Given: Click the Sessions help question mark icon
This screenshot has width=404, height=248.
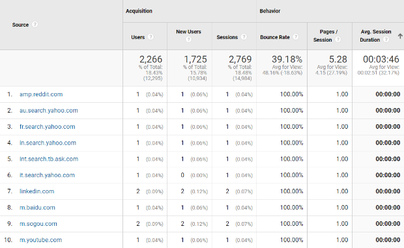Looking at the screenshot, I should click(x=244, y=37).
